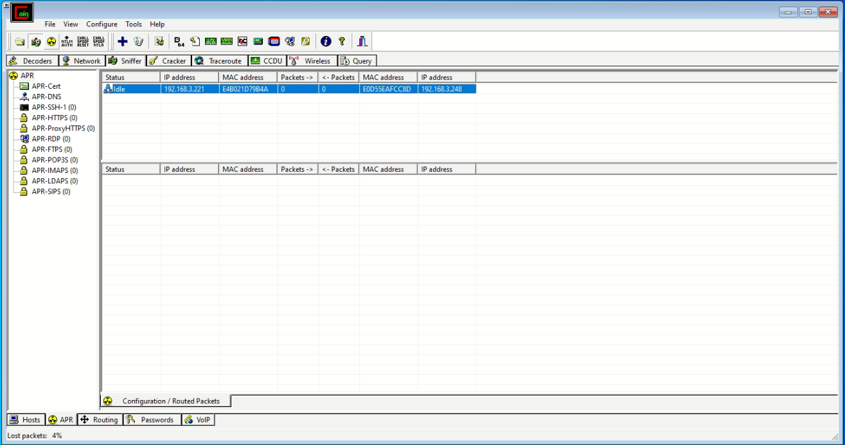
Task: Click the CHALL SPOOF NTLM toolbar icon
Action: (x=98, y=42)
